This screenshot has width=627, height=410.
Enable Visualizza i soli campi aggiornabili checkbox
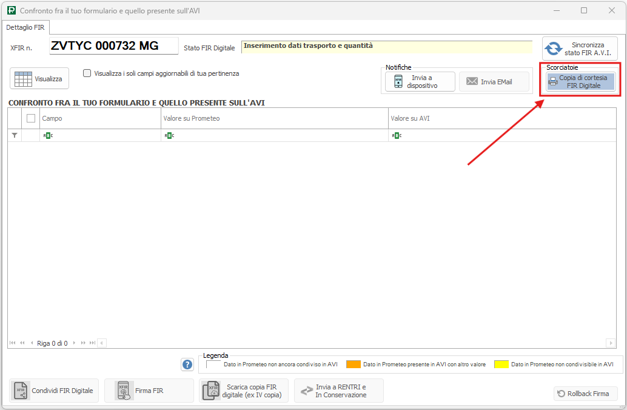(x=87, y=73)
